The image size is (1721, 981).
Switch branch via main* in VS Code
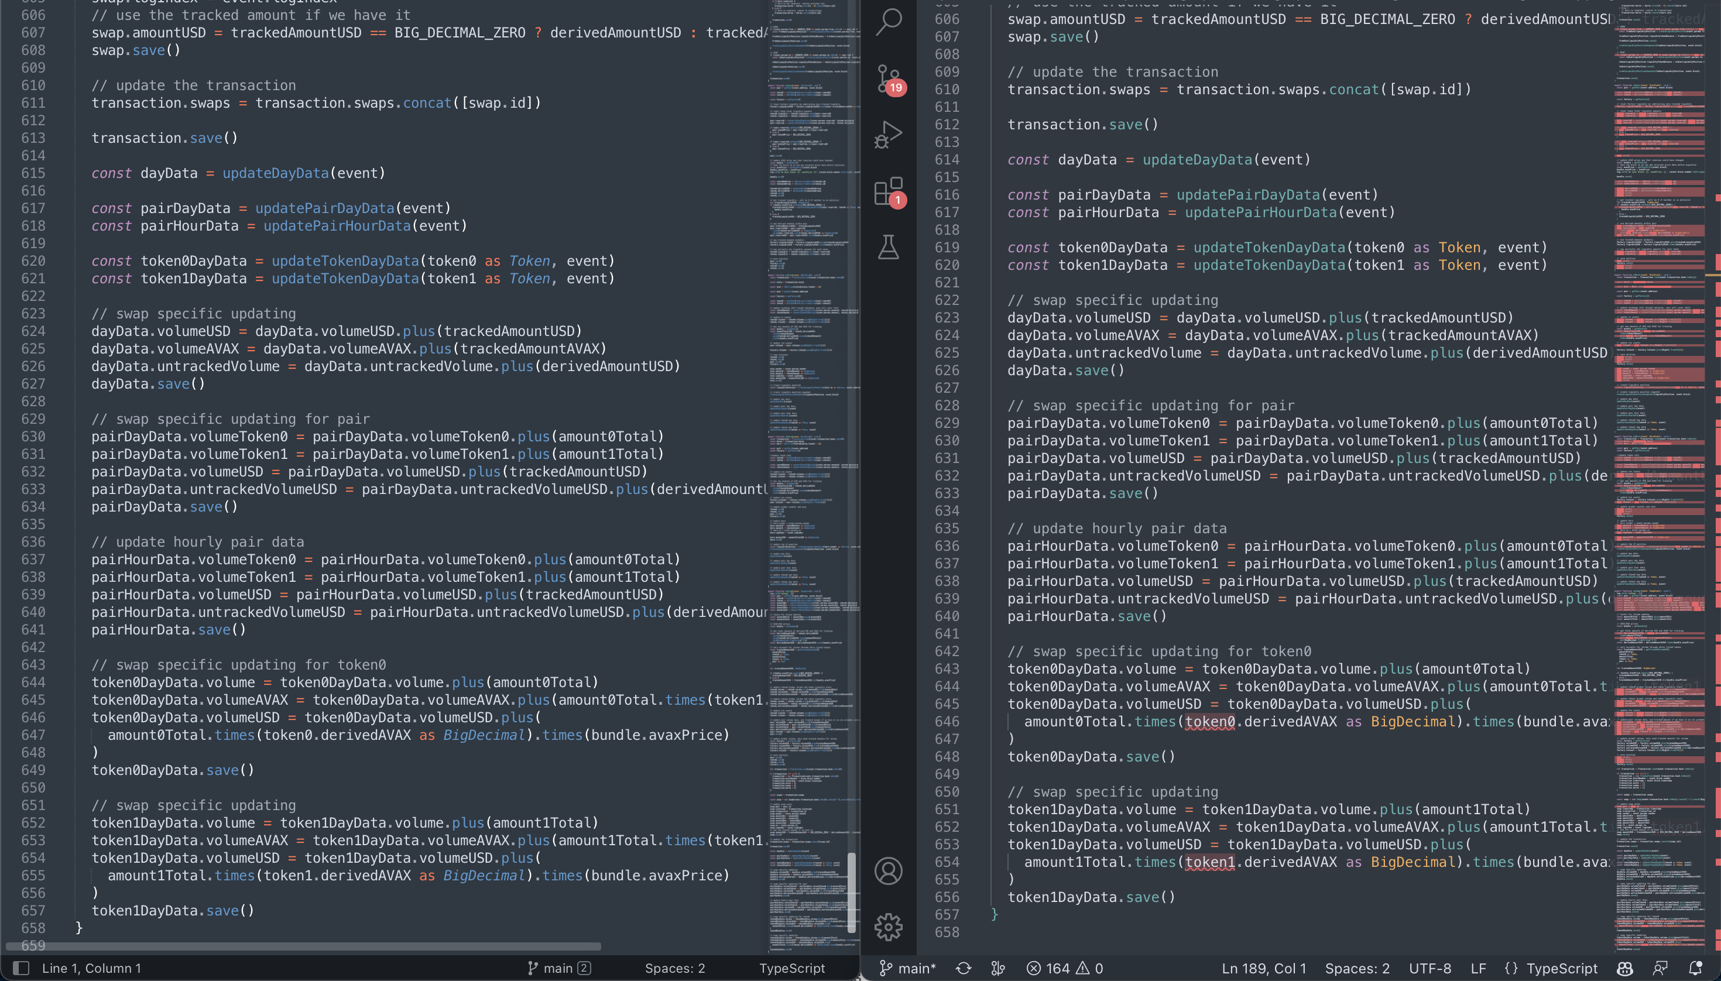(908, 968)
